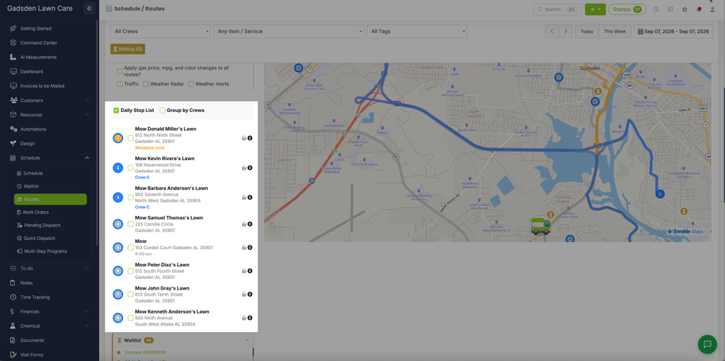The image size is (725, 361).
Task: Open the green chat bubble widget
Action: pyautogui.click(x=707, y=344)
